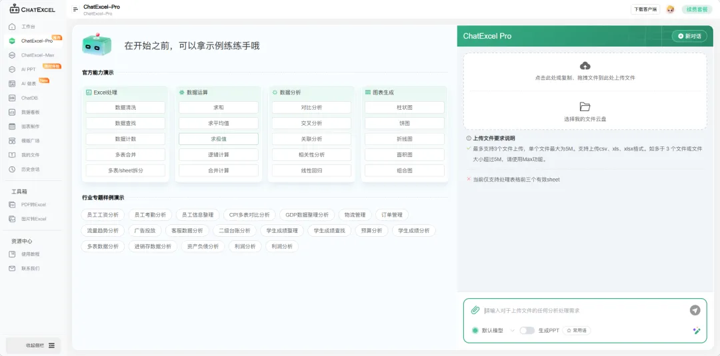Open 历史会话 clock icon
This screenshot has height=356, width=720.
click(x=13, y=169)
